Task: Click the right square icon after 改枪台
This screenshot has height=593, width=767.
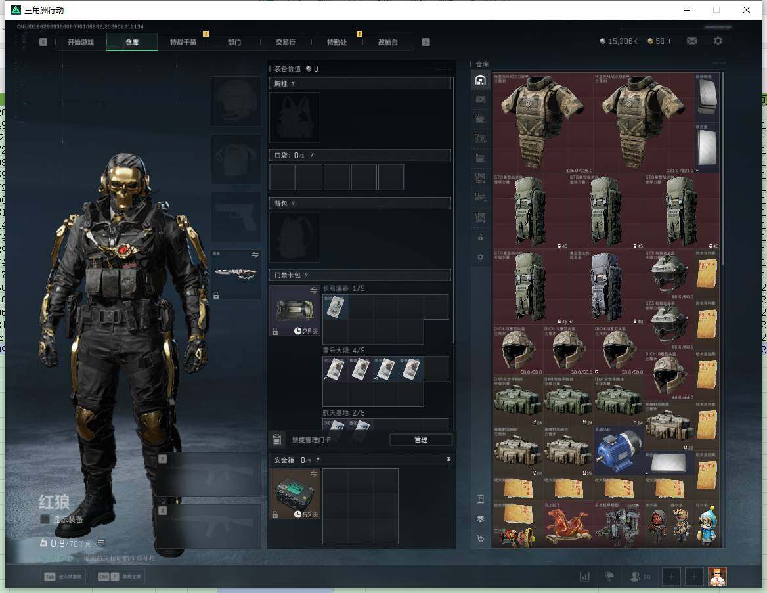Action: pyautogui.click(x=426, y=42)
